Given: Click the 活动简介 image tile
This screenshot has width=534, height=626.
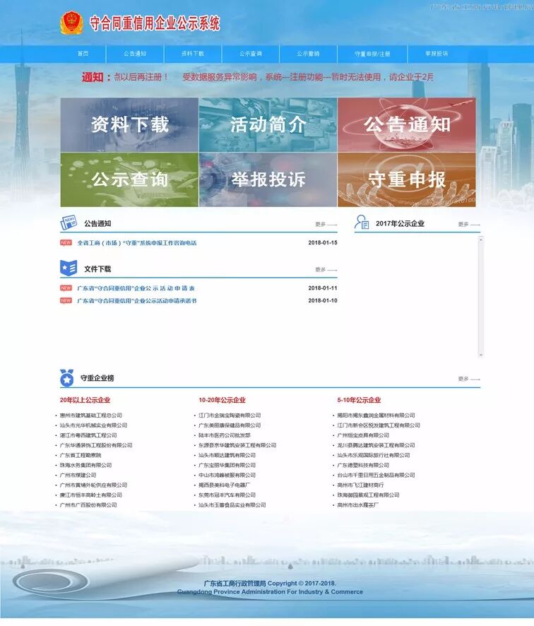Looking at the screenshot, I should pyautogui.click(x=268, y=124).
